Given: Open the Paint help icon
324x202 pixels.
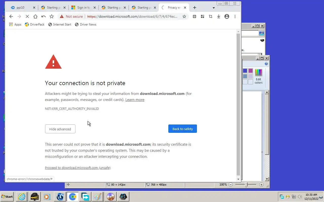Looking at the screenshot, I should pos(266,64).
